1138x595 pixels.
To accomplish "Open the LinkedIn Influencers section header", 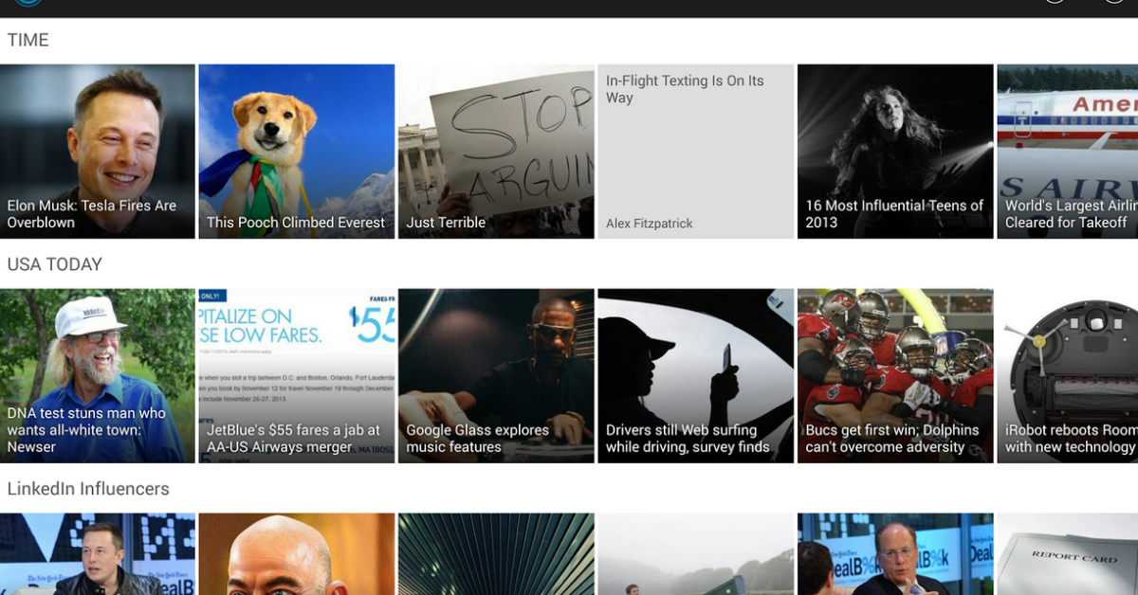I will click(x=88, y=489).
